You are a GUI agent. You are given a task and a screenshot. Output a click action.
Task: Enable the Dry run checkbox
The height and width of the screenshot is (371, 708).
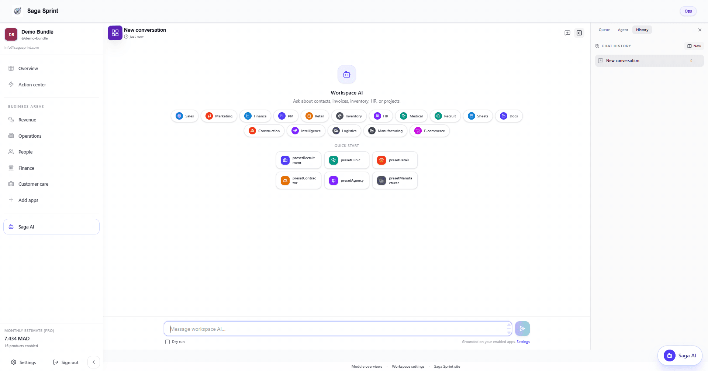point(167,342)
